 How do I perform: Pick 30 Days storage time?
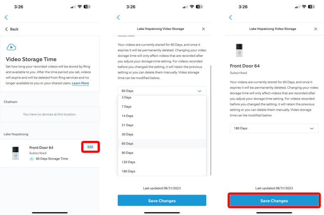[127, 135]
